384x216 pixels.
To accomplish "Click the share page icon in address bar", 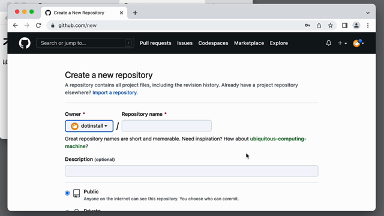I will 319,25.
